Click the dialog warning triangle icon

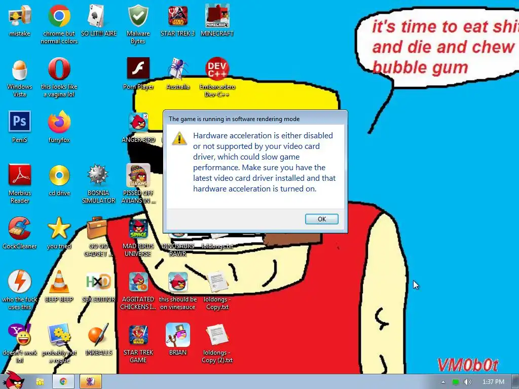click(x=179, y=138)
